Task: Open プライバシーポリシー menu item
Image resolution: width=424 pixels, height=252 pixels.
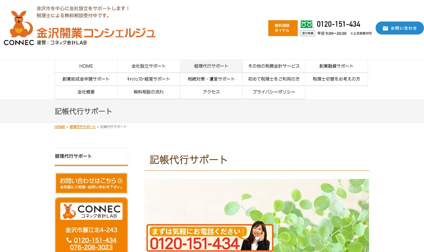Action: click(x=274, y=92)
